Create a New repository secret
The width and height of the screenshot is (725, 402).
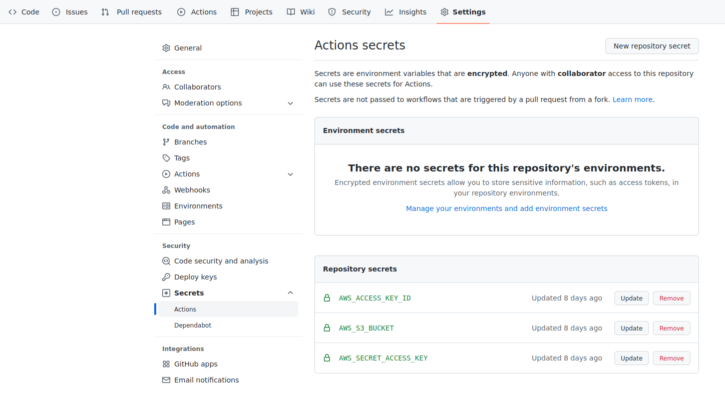pyautogui.click(x=652, y=46)
